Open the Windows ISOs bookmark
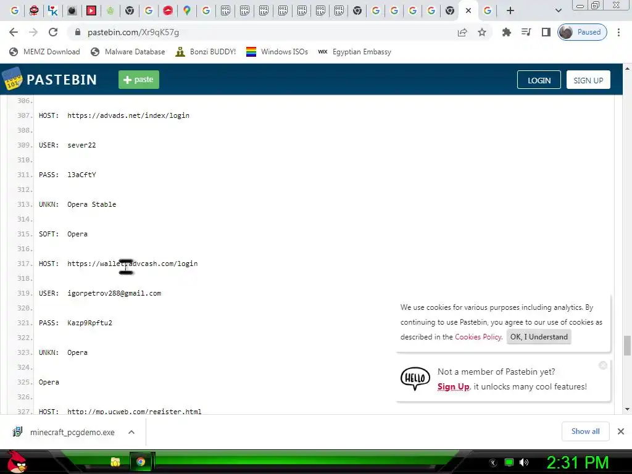Screen dimensions: 632x474 pyautogui.click(x=277, y=52)
